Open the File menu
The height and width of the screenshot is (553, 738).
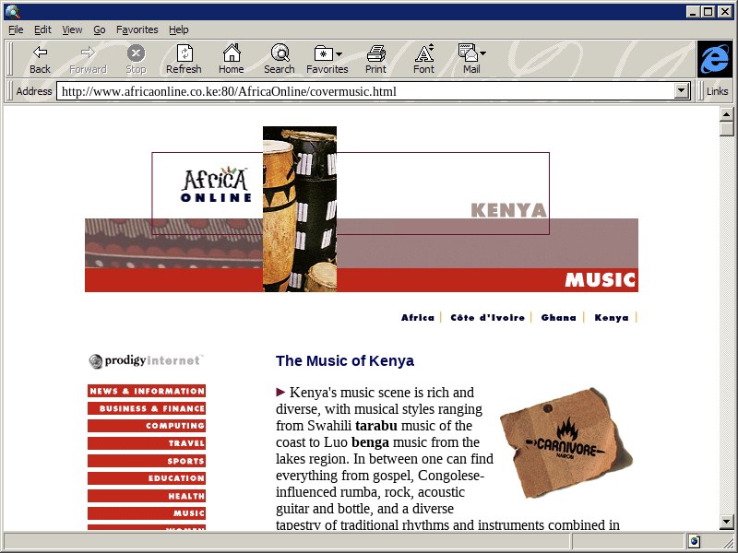click(16, 29)
